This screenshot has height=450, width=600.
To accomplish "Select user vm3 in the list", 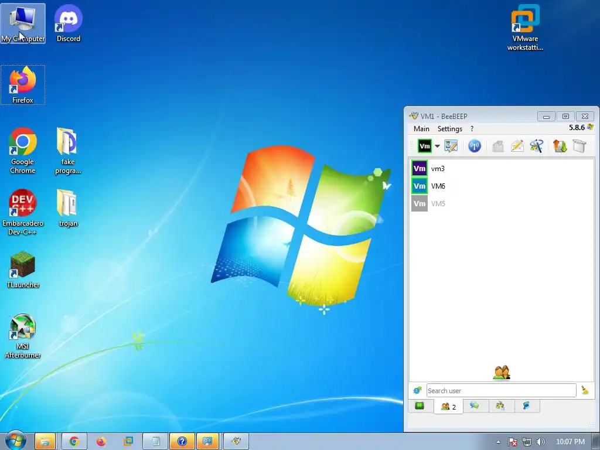I will [x=502, y=168].
